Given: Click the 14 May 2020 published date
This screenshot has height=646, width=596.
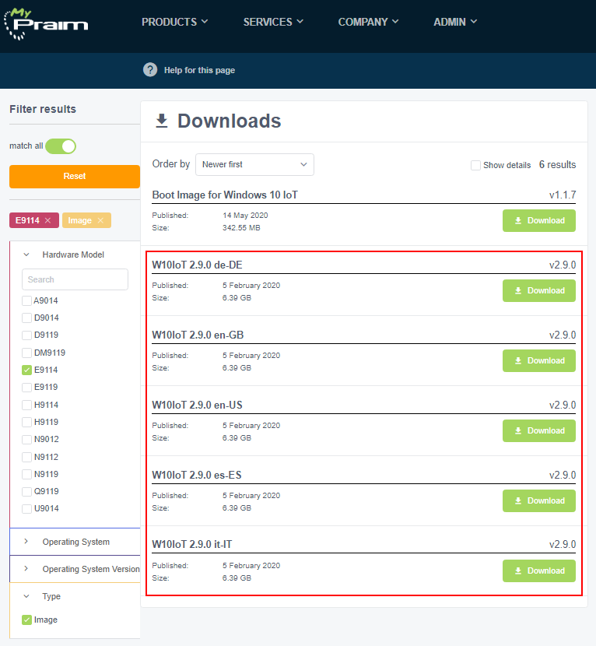Looking at the screenshot, I should (245, 216).
